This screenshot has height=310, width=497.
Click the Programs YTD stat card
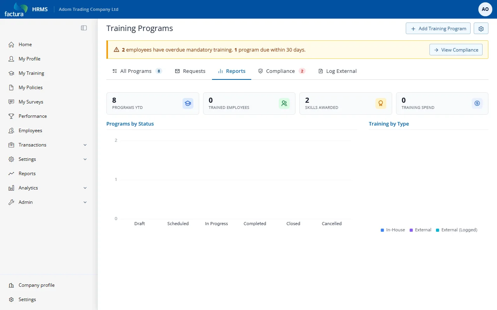[153, 103]
